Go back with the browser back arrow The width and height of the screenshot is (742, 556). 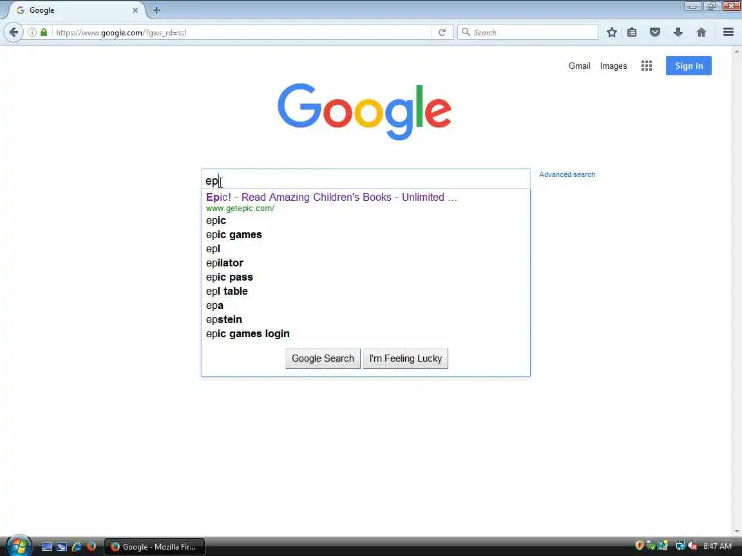14,32
